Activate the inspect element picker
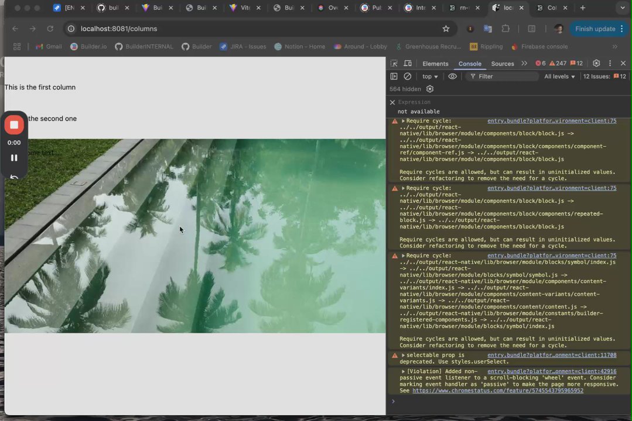The width and height of the screenshot is (632, 421). pyautogui.click(x=394, y=63)
